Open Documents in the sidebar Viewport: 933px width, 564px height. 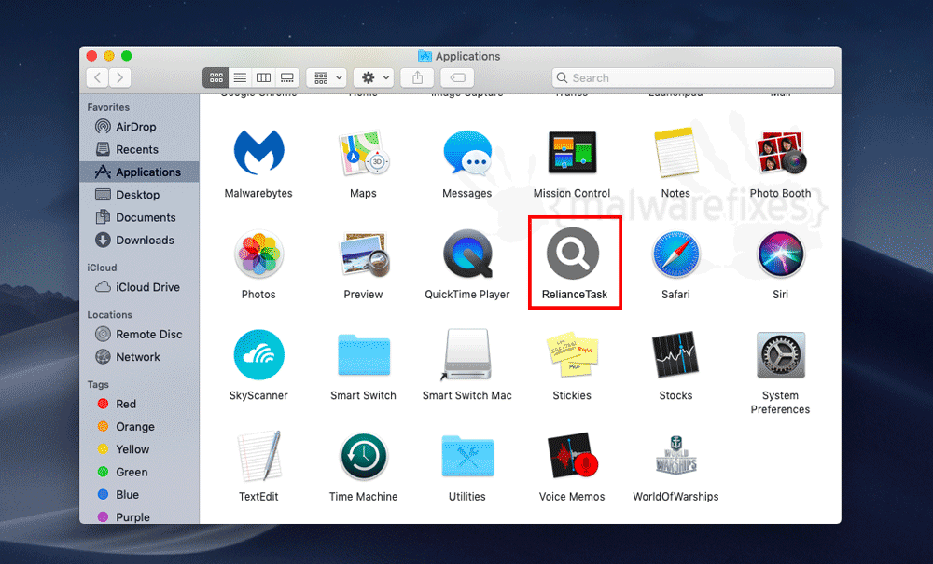click(139, 217)
